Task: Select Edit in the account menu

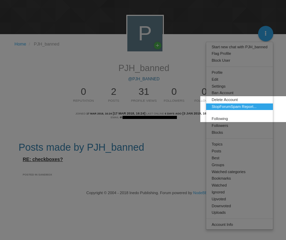Action: coord(240,79)
